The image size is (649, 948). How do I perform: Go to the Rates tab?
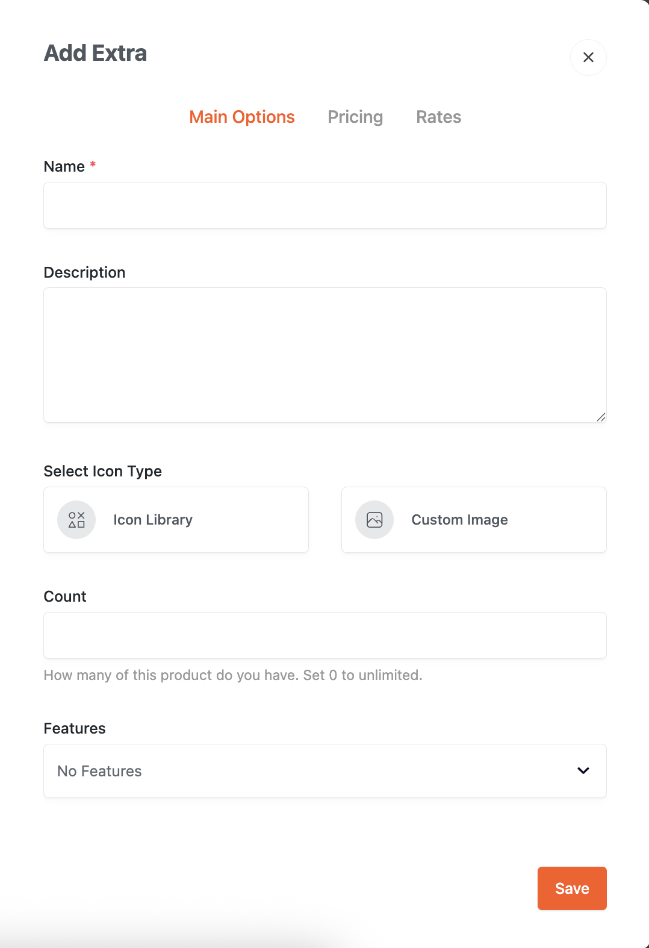pyautogui.click(x=438, y=117)
